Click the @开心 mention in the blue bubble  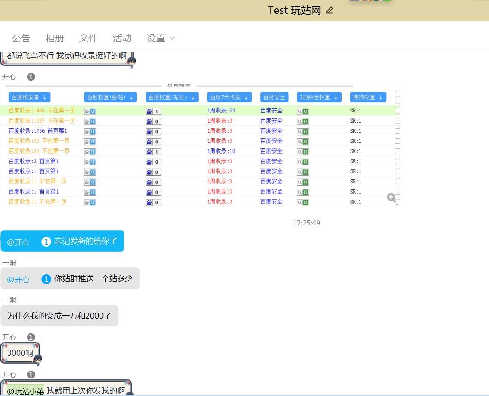tap(18, 242)
